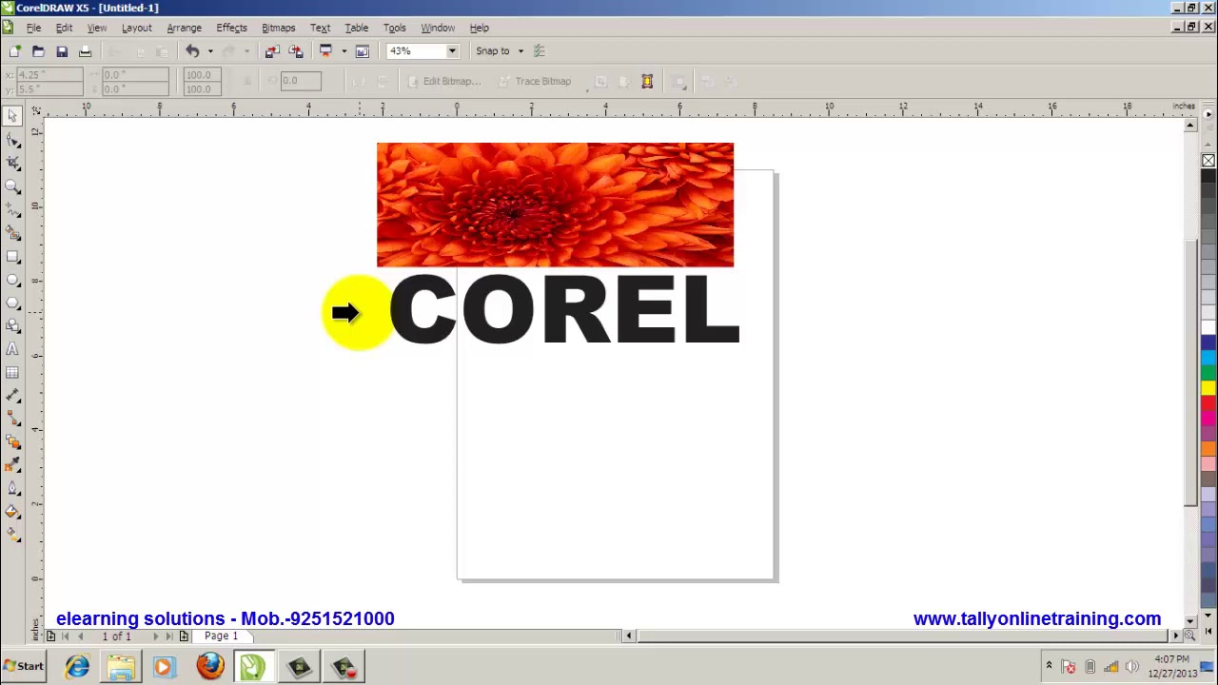The width and height of the screenshot is (1218, 685).
Task: Open the Application Launcher
Action: click(x=326, y=51)
